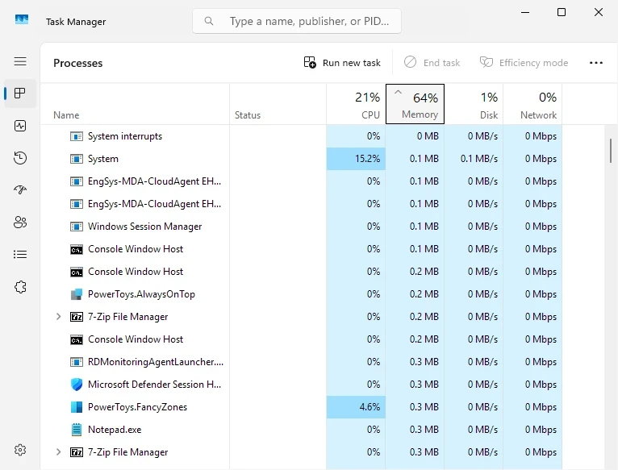
Task: Click the End task button
Action: (432, 63)
